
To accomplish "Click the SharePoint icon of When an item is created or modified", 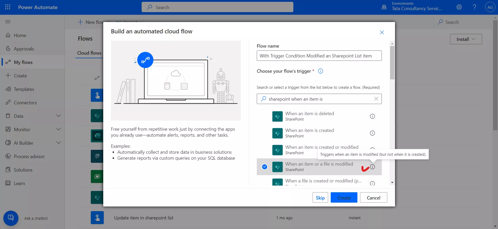I will pos(277,150).
